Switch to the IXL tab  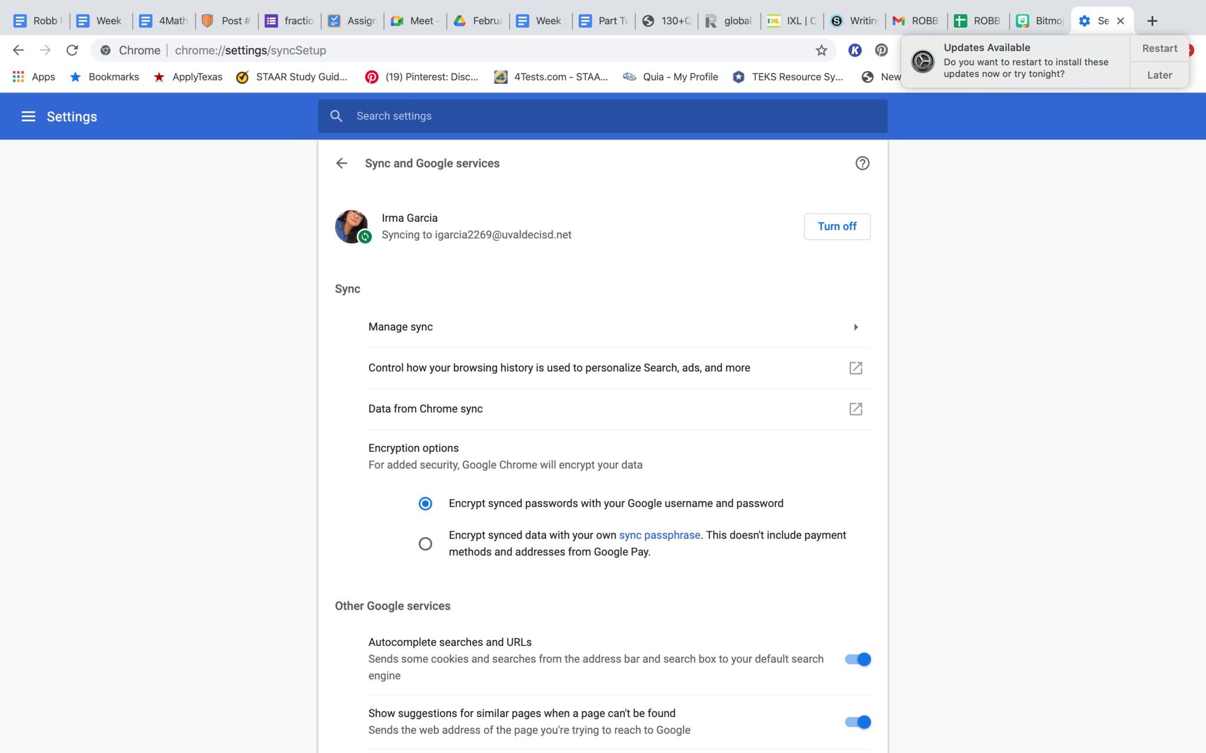792,21
